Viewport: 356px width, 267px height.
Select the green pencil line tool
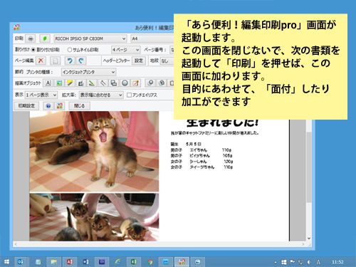tap(92, 83)
